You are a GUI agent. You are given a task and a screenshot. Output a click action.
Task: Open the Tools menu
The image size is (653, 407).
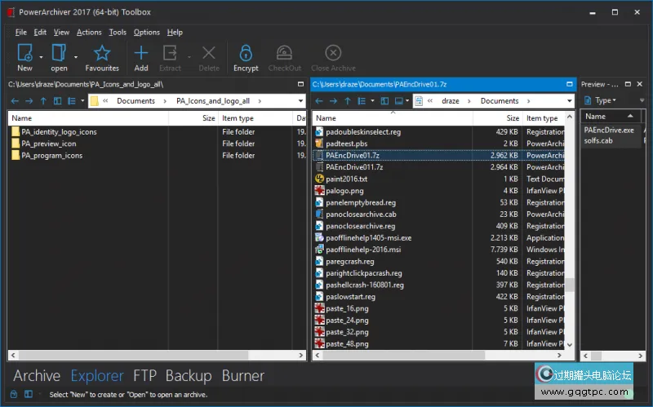(118, 33)
